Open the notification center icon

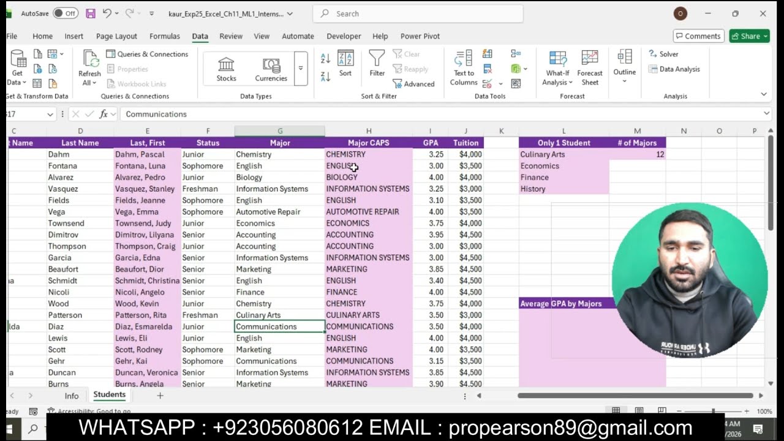point(758,429)
